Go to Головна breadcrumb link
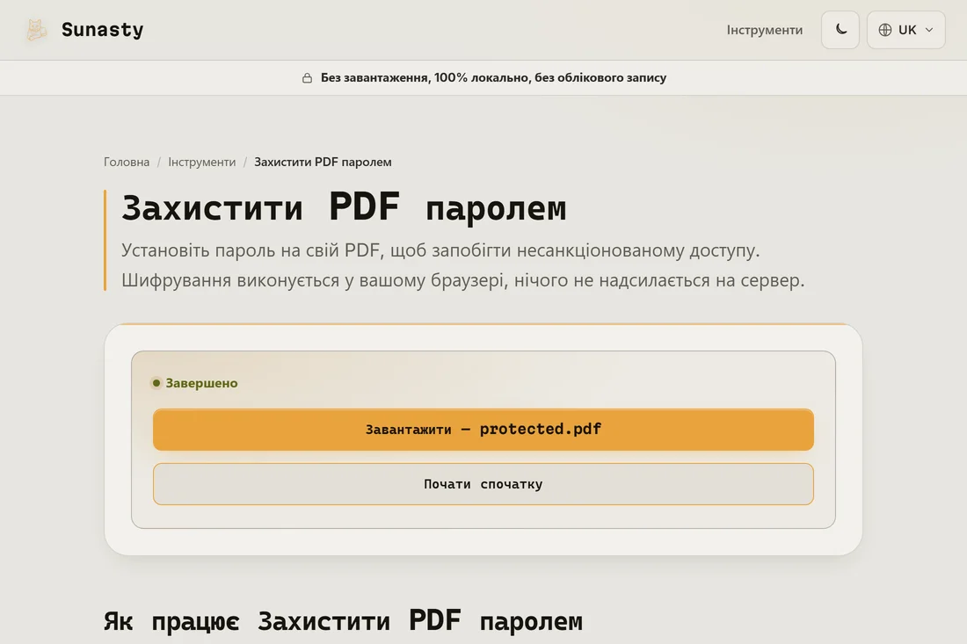This screenshot has height=644, width=967. [x=127, y=162]
